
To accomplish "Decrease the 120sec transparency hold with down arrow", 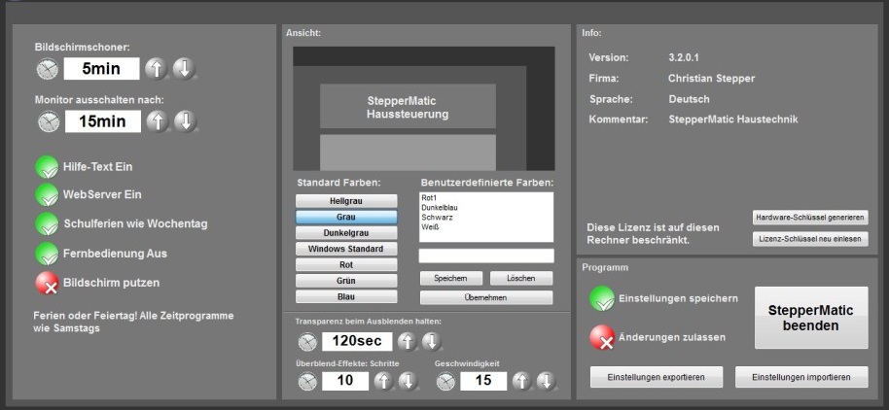I will pyautogui.click(x=431, y=341).
